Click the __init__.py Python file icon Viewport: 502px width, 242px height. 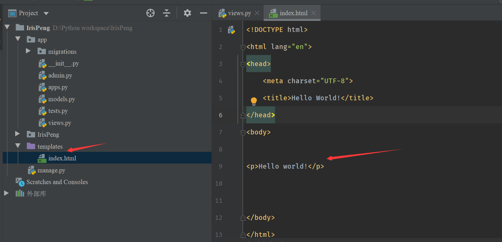tap(42, 64)
